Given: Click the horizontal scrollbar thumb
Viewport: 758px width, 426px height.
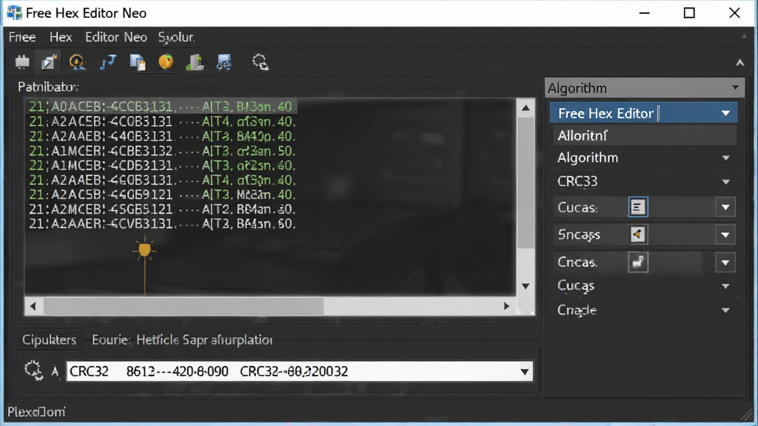Looking at the screenshot, I should point(184,306).
